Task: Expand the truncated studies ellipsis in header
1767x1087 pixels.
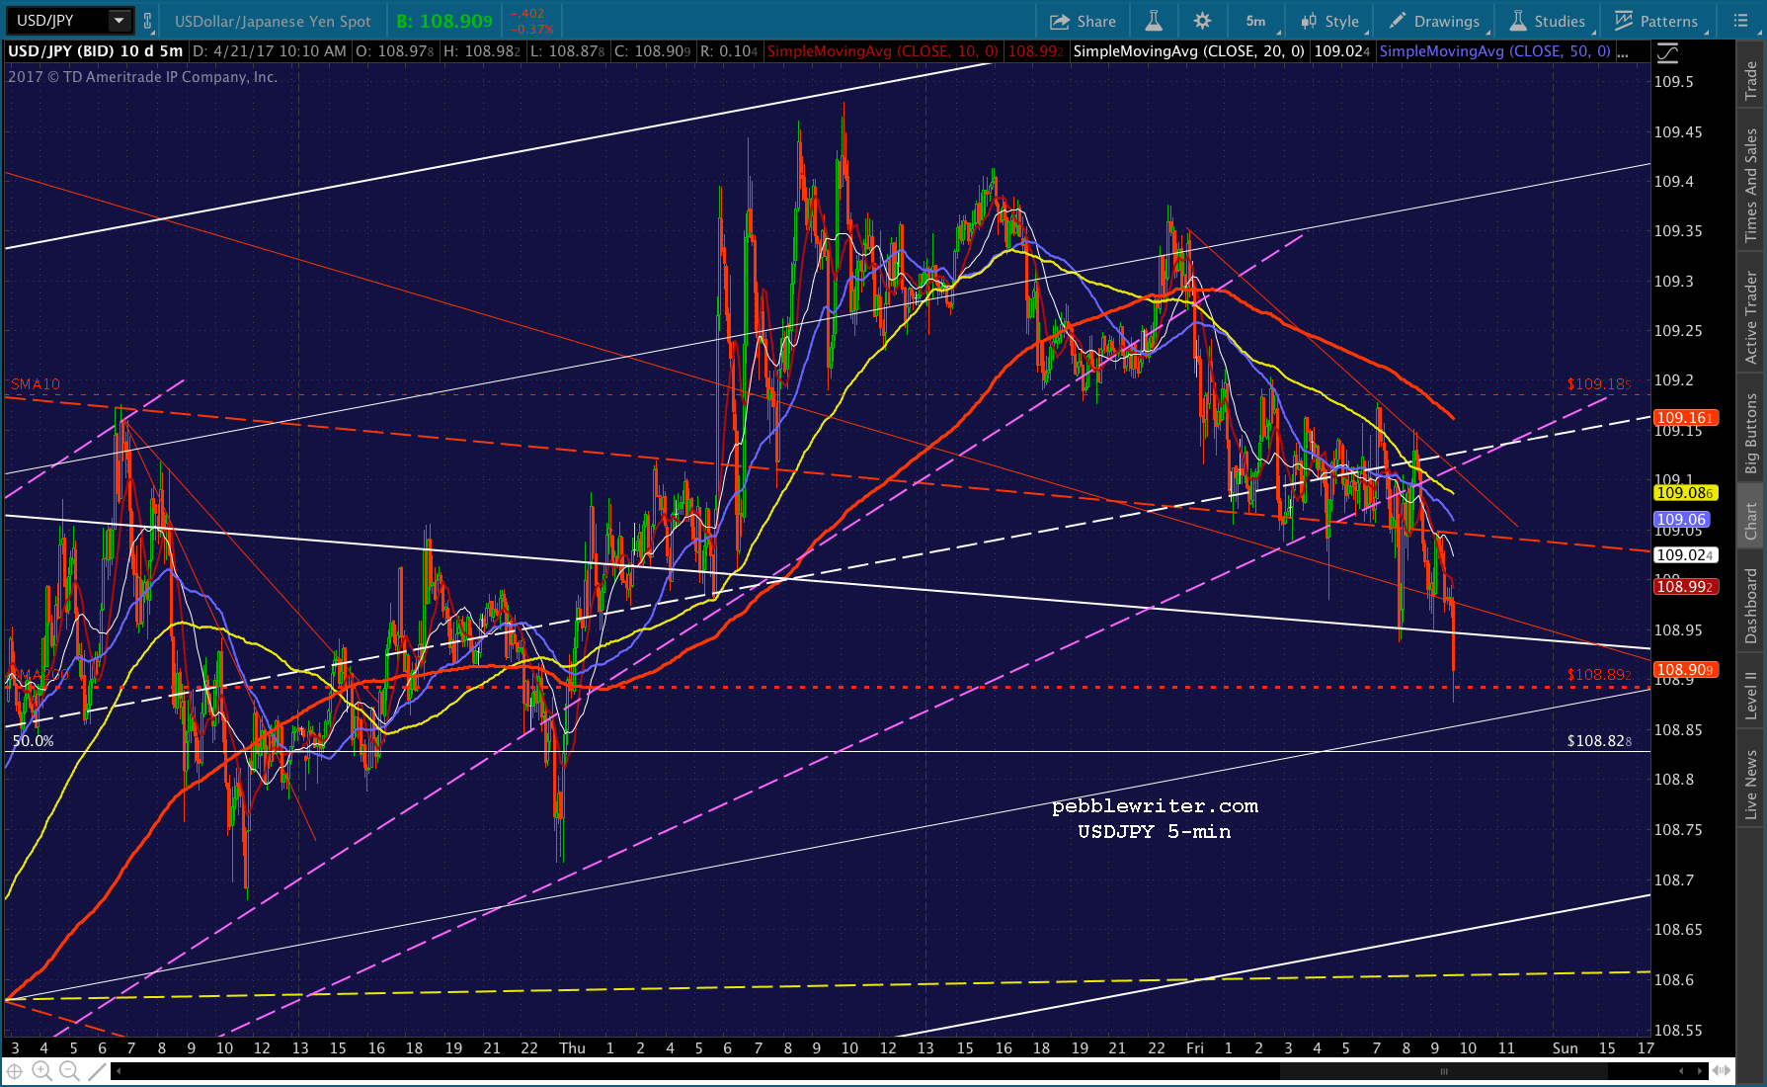Action: pos(1624,51)
